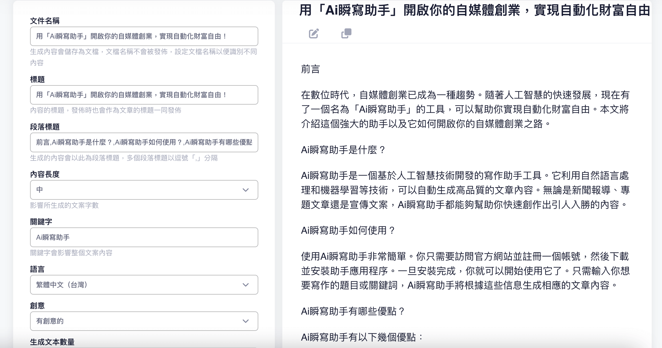Click the 'Ai瞬寫助手有哪些優點？' section heading
The image size is (662, 348).
click(x=353, y=311)
